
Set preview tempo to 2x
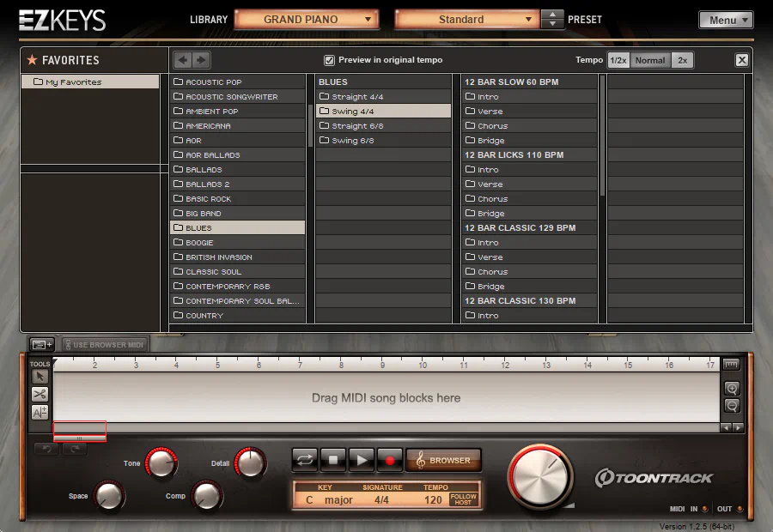682,60
